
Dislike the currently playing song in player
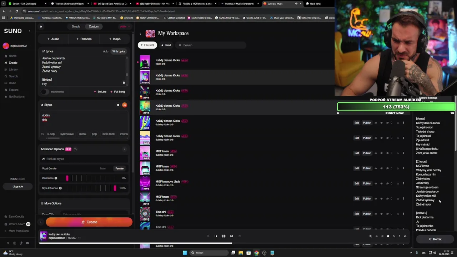[382, 236]
